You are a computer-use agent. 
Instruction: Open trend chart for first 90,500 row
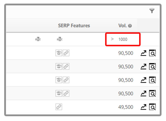(143, 53)
